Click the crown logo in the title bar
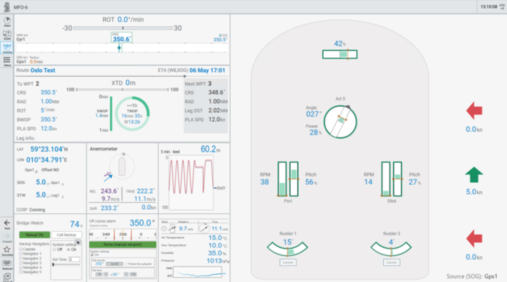This screenshot has width=507, height=282. coord(7,7)
